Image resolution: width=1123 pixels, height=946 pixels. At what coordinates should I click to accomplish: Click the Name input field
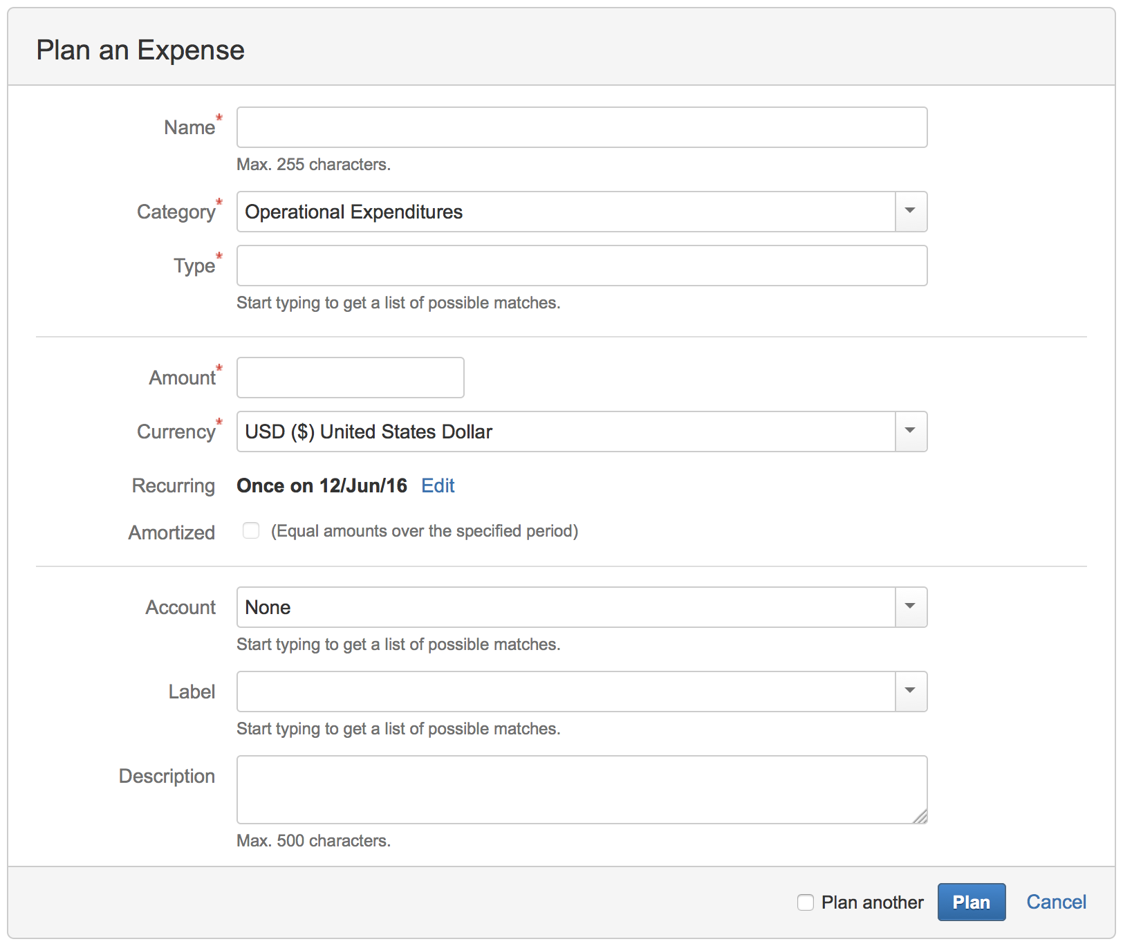point(581,127)
